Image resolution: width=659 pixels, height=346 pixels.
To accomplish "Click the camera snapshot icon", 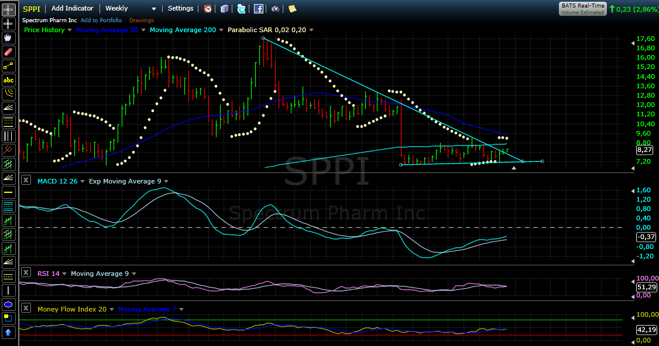I will tap(275, 9).
